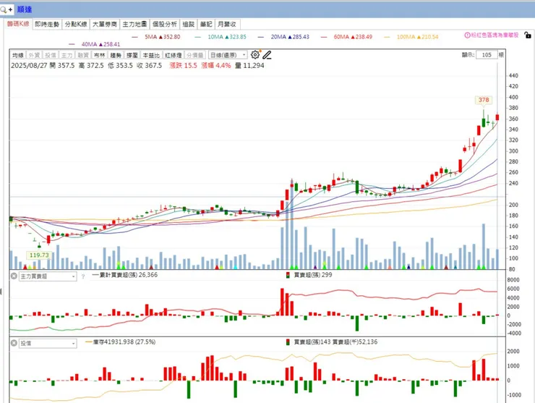The width and height of the screenshot is (535, 403).
Task: Toggle the unlock padlock icon
Action: [528, 35]
